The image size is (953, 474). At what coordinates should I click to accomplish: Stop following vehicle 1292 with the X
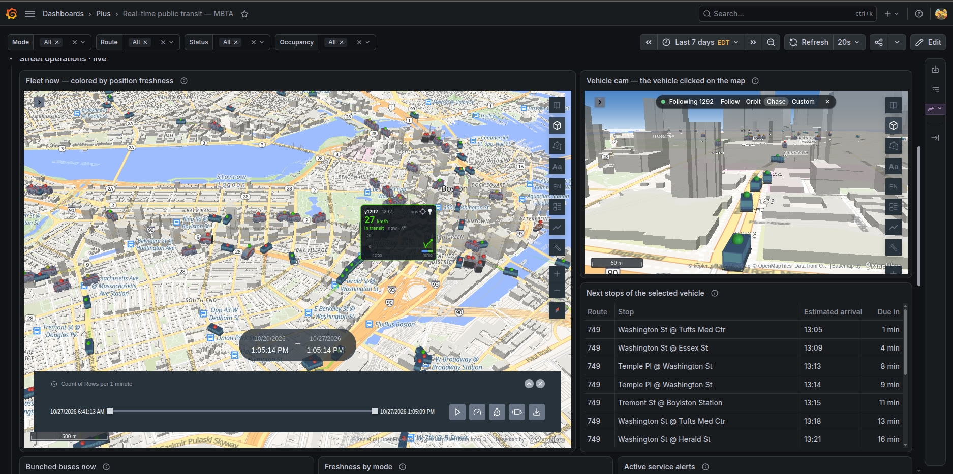(x=827, y=102)
